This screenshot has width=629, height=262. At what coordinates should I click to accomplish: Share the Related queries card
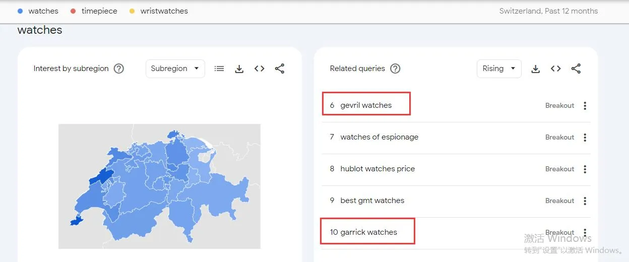pos(576,69)
